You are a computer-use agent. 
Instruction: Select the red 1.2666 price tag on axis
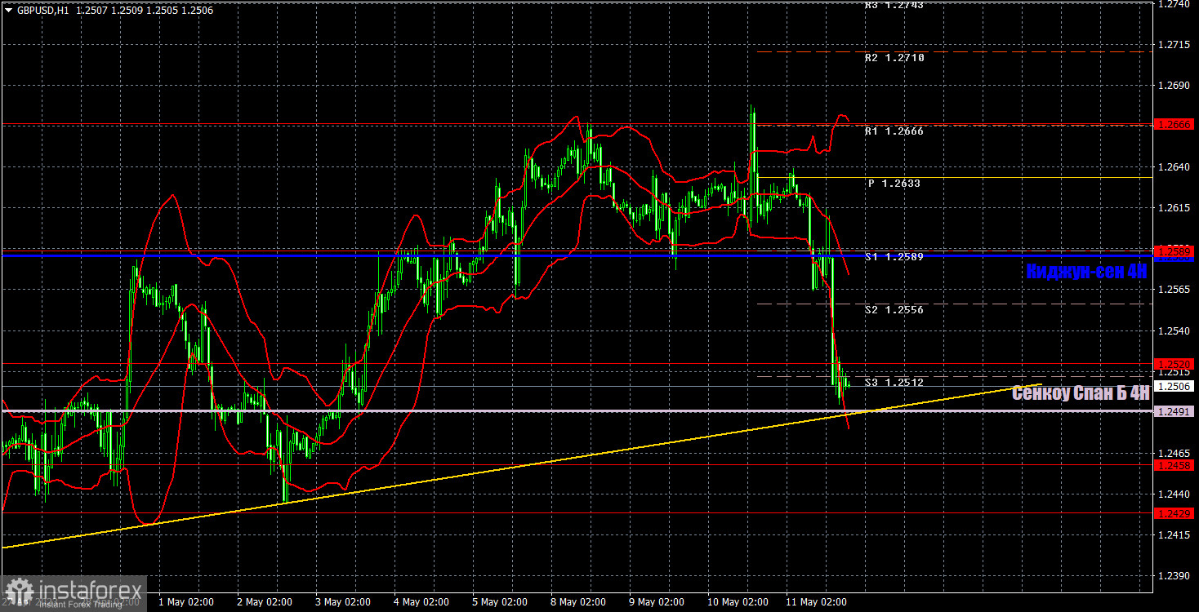tap(1174, 124)
